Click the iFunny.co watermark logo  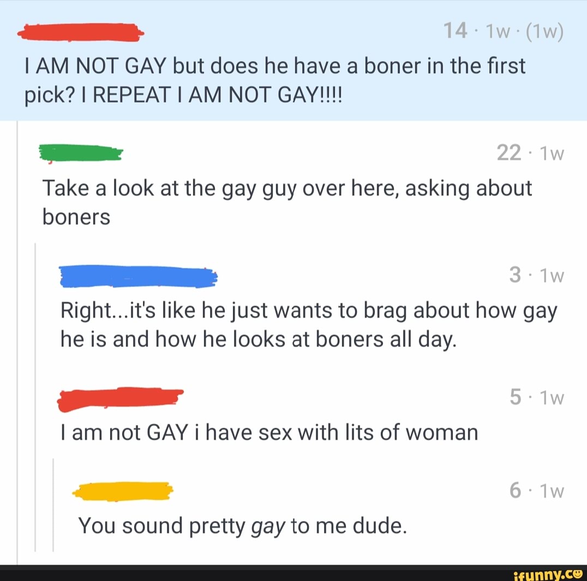click(x=550, y=574)
